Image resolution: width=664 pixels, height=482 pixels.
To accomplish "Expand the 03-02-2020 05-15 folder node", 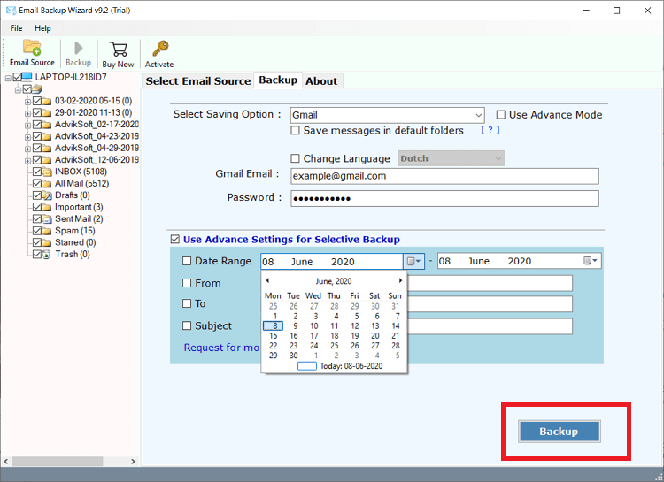I will [27, 102].
